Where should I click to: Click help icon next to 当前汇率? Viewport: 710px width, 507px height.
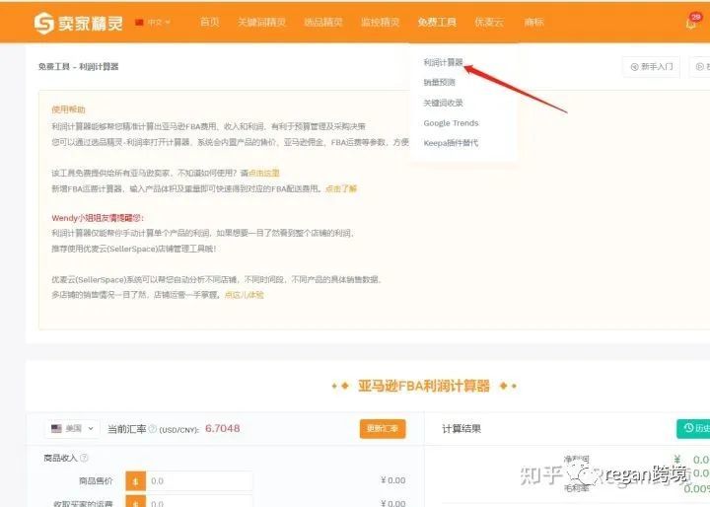(x=152, y=429)
